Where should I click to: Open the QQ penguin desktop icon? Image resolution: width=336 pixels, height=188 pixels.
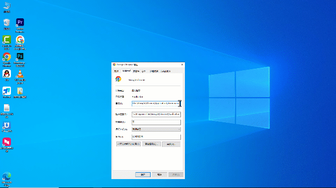(7, 75)
